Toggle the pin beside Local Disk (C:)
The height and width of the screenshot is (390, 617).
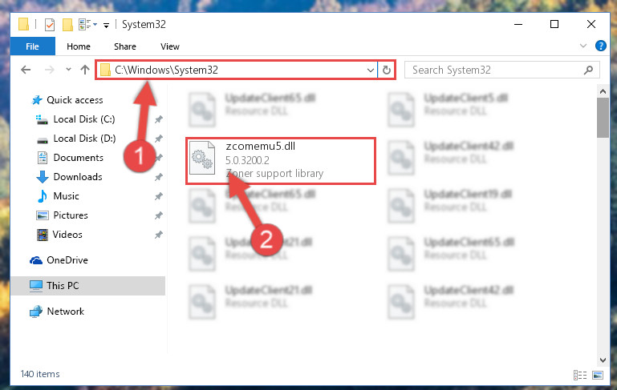[x=159, y=119]
